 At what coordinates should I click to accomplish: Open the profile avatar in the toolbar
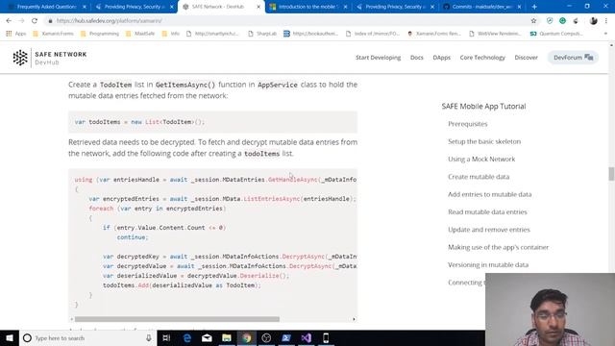coord(594,21)
